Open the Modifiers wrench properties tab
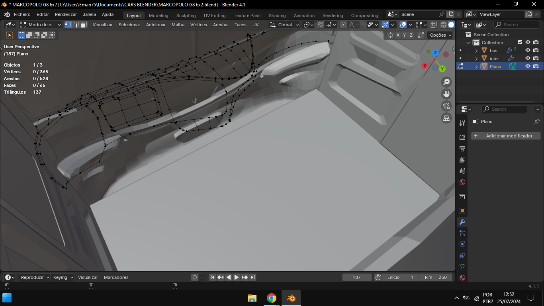The image size is (544, 306). tap(462, 222)
